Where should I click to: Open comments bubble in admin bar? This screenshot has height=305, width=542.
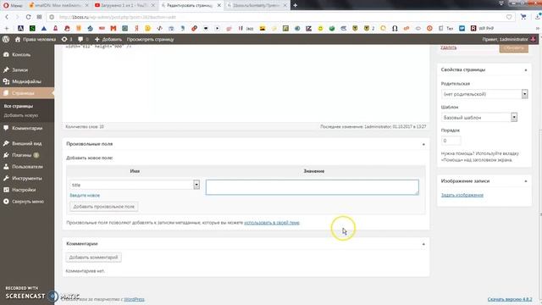83,40
